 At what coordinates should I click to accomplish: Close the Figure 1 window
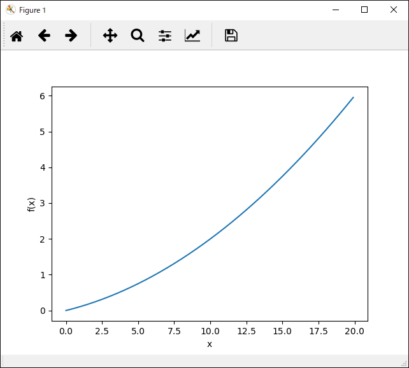pyautogui.click(x=394, y=10)
